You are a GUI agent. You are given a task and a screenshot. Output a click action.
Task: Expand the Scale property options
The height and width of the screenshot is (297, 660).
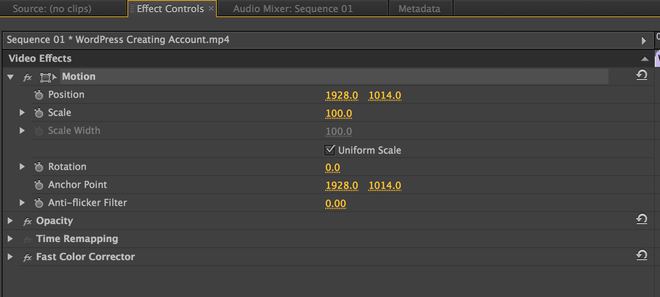click(x=22, y=113)
